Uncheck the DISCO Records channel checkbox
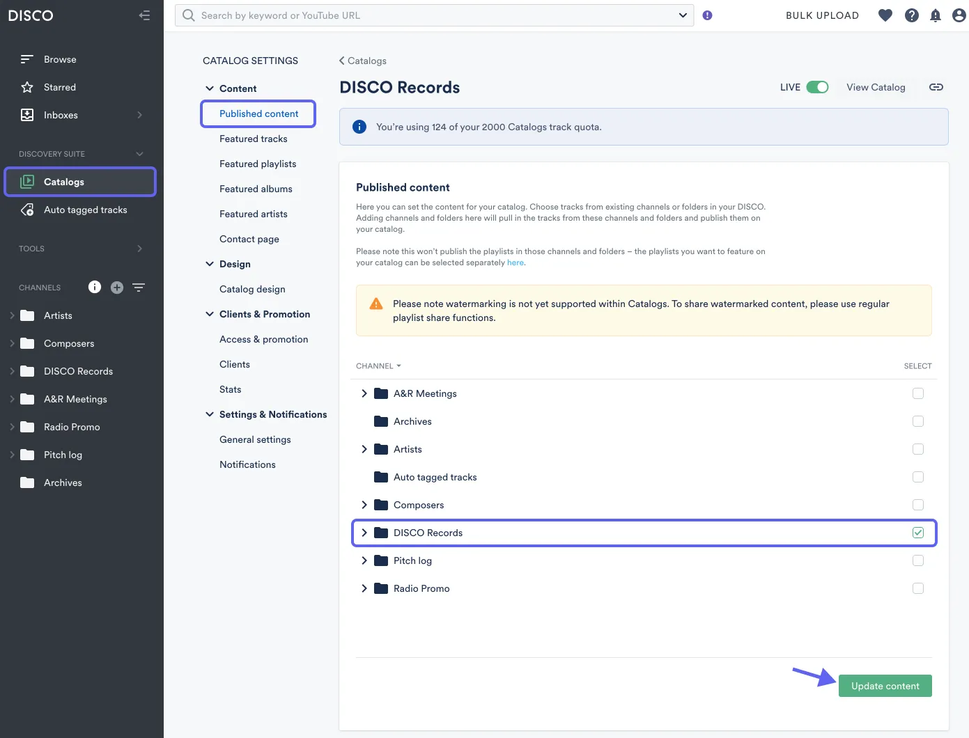The height and width of the screenshot is (738, 969). coord(918,533)
